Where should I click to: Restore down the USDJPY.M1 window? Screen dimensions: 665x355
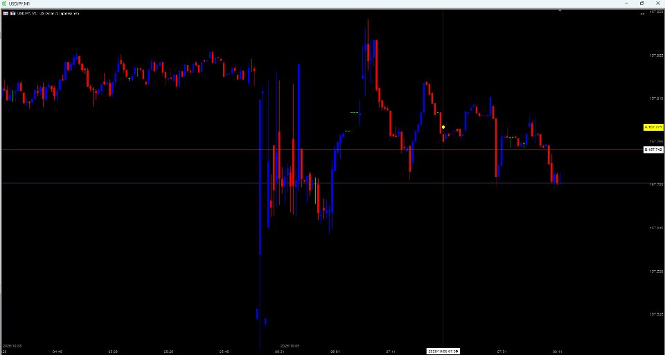pos(641,3)
